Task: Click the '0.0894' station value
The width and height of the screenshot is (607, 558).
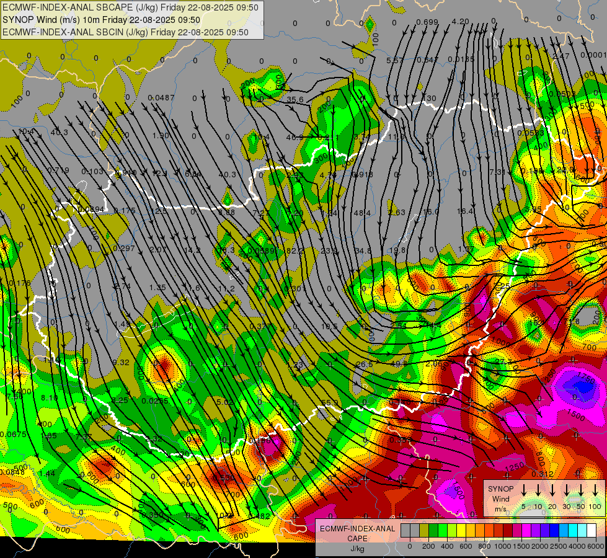Action: (91, 210)
